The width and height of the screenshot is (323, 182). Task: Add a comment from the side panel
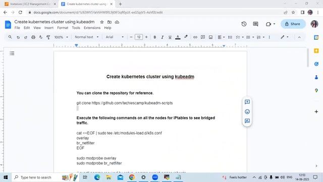(247, 102)
